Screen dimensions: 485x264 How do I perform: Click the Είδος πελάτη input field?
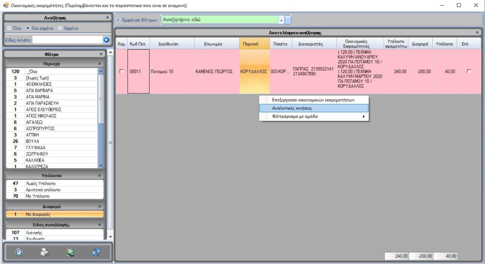(66, 40)
